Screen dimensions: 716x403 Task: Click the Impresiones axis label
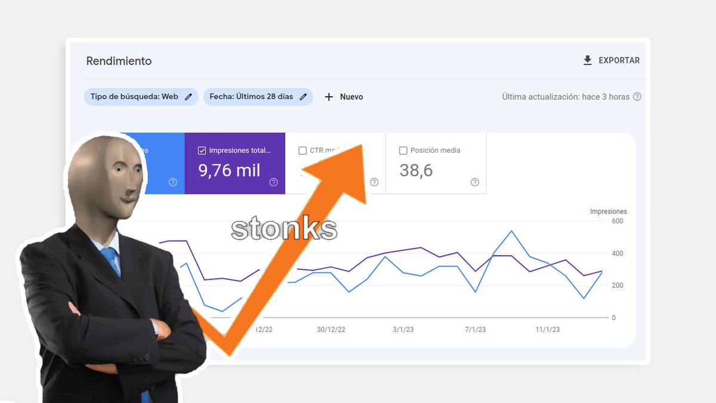click(608, 211)
